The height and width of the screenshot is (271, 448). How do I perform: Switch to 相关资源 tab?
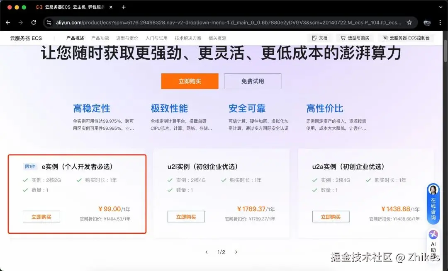[x=217, y=38]
